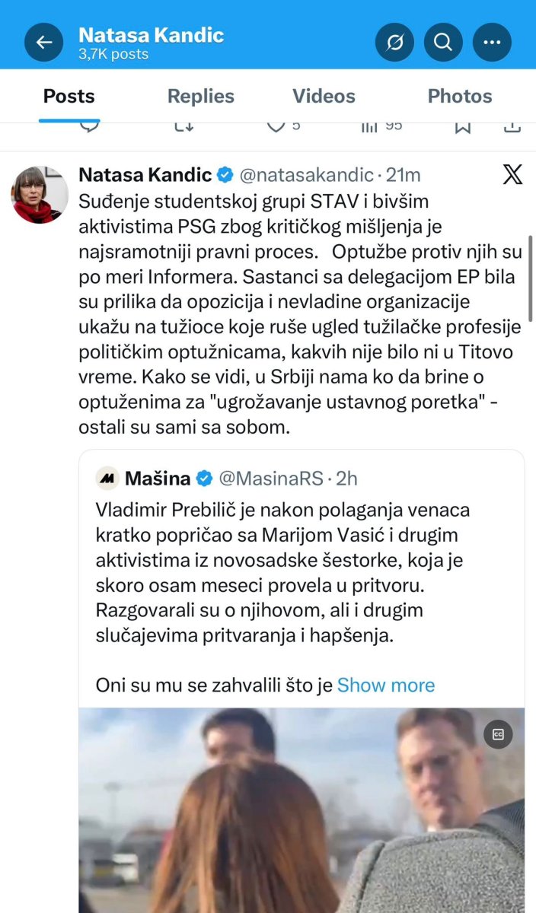Open the Grok circle-slash icon in header

click(394, 43)
